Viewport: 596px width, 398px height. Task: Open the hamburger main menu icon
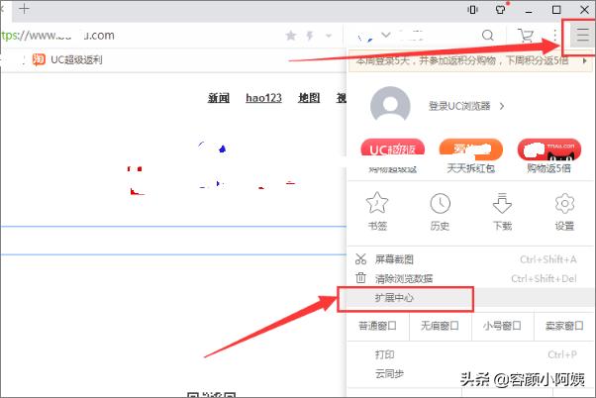581,36
